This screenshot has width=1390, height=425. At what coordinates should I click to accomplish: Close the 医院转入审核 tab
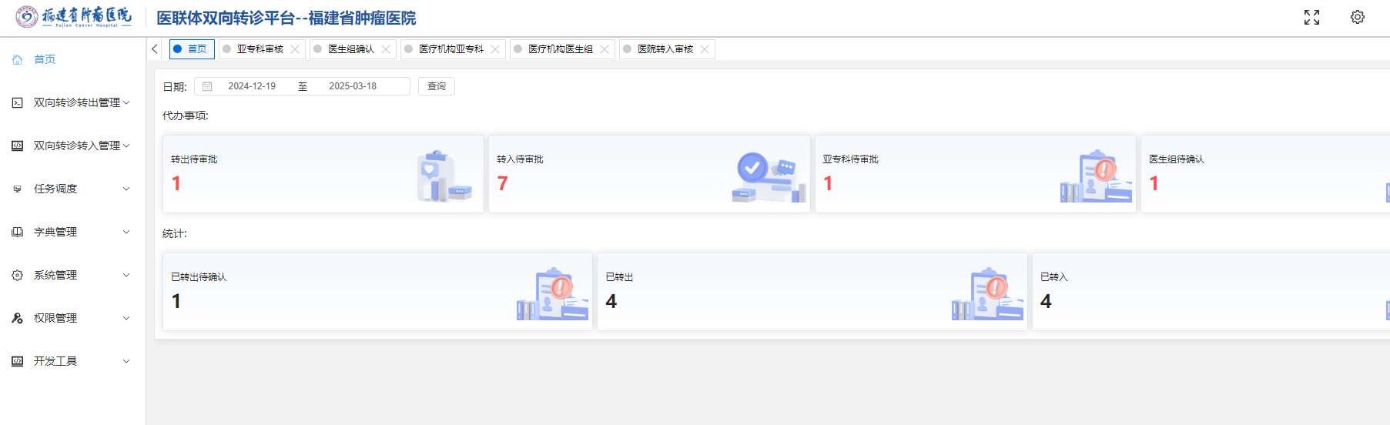[x=705, y=49]
